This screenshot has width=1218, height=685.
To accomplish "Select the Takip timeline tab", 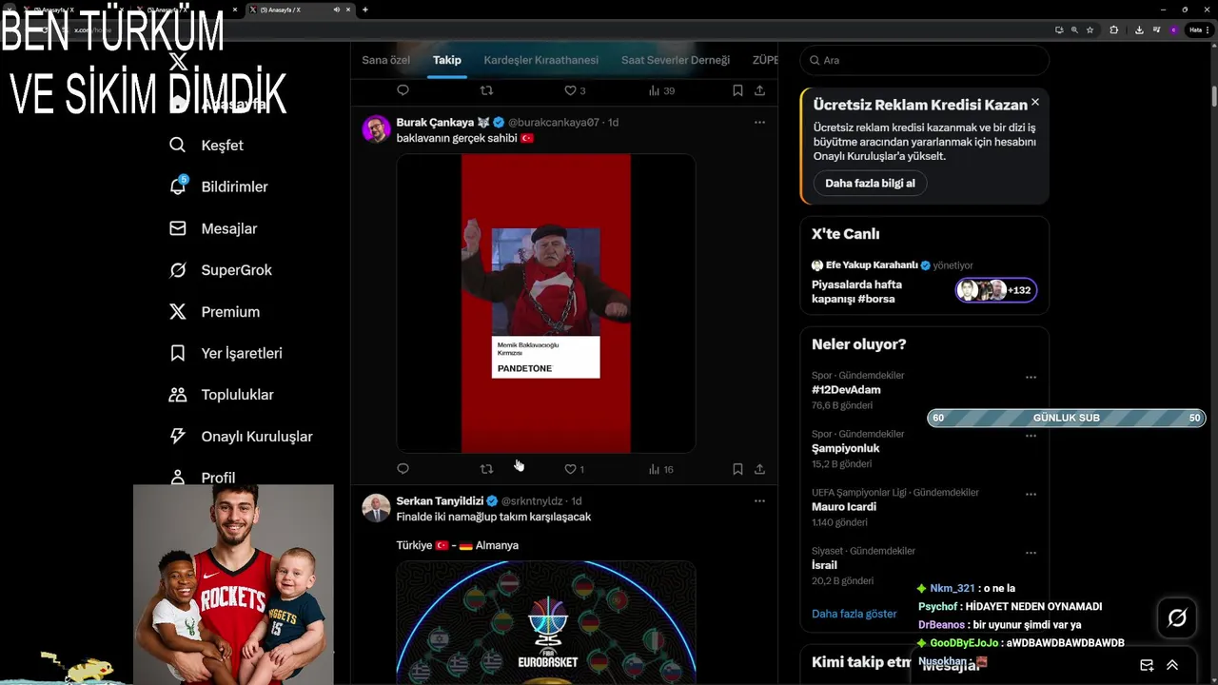I will (447, 60).
